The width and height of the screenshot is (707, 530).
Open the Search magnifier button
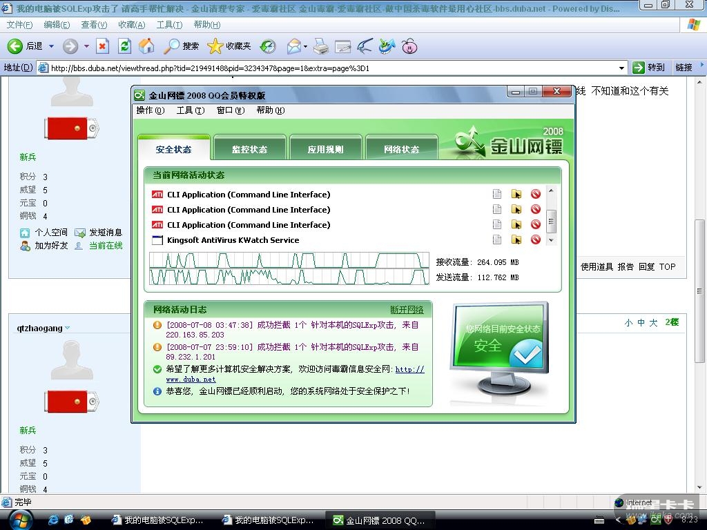point(181,46)
